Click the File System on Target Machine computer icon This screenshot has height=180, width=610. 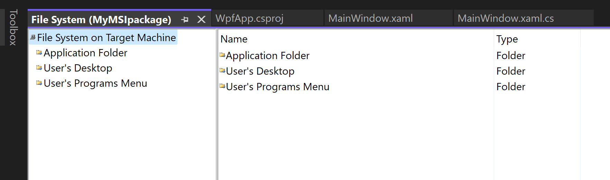[x=33, y=37]
